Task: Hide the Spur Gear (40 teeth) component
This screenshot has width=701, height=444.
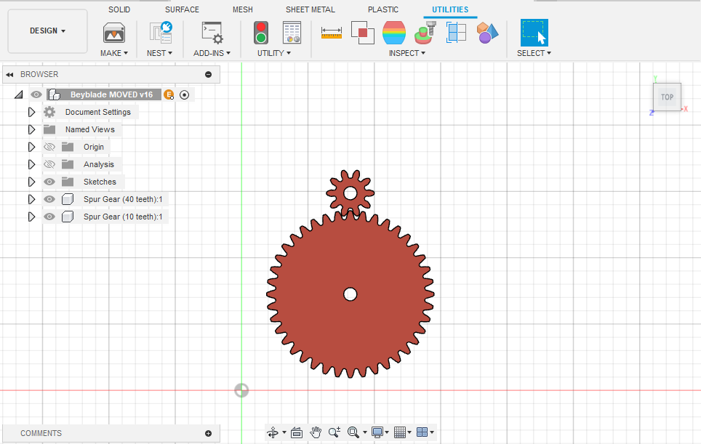Action: pos(49,198)
